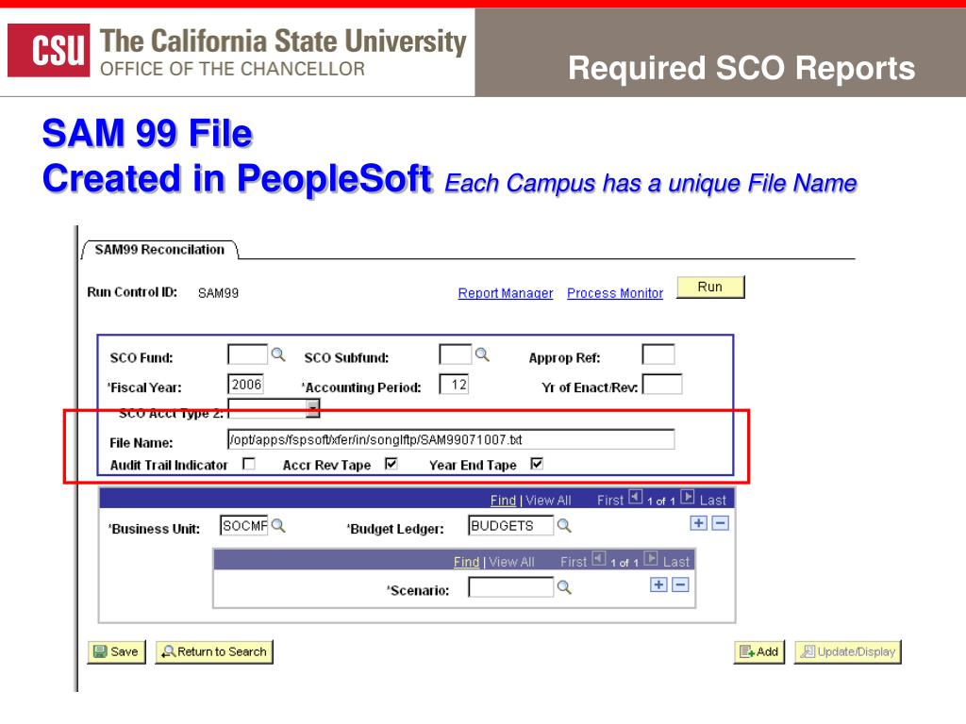Screen dimensions: 966x724
Task: Click the Run Control ID value SAM99
Action: [x=218, y=293]
